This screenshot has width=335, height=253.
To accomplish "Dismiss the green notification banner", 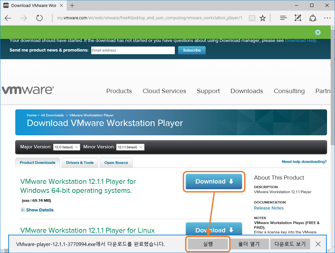I will click(318, 32).
